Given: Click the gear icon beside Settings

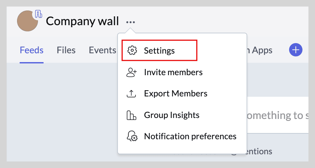Looking at the screenshot, I should coord(132,51).
